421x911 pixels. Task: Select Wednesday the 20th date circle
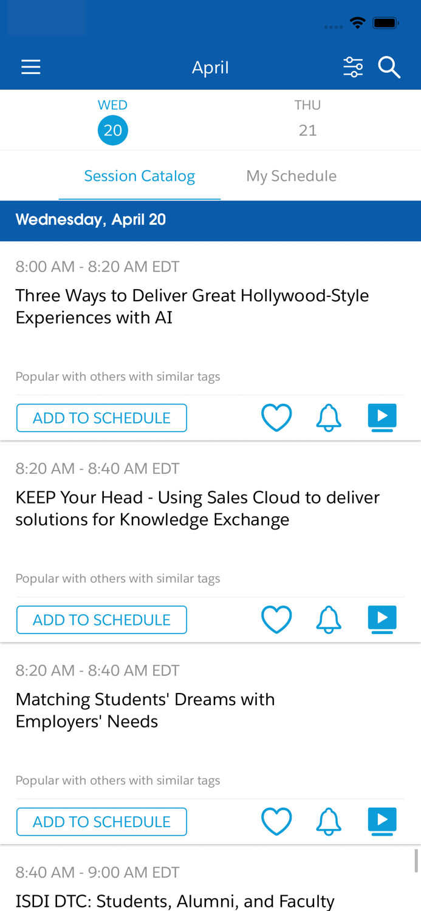coord(113,129)
